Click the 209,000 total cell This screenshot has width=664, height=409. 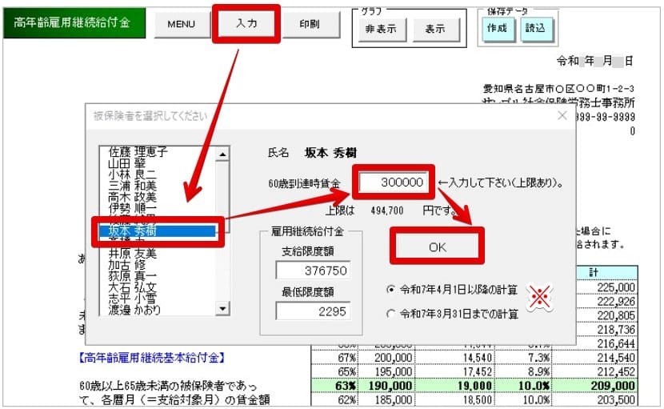click(595, 386)
